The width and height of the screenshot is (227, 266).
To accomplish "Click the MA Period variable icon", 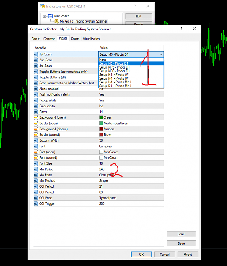I will coord(36,169).
